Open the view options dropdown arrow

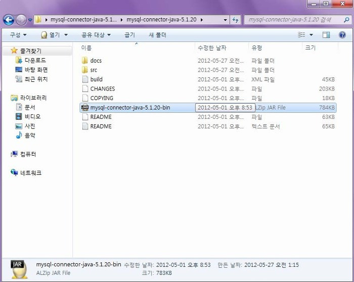(311, 35)
